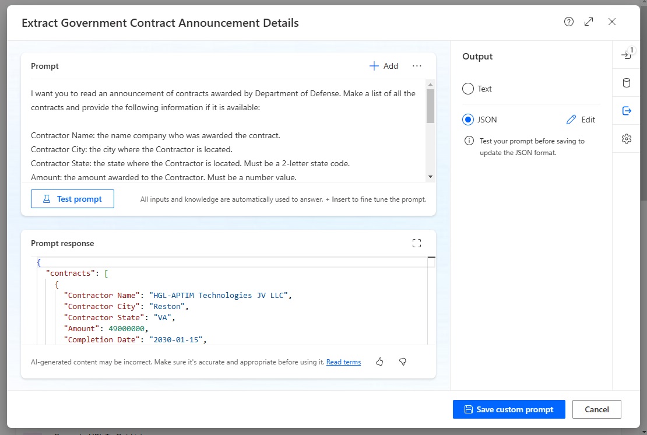This screenshot has height=435, width=647.
Task: Expand the Prompt response viewer
Action: coord(417,243)
